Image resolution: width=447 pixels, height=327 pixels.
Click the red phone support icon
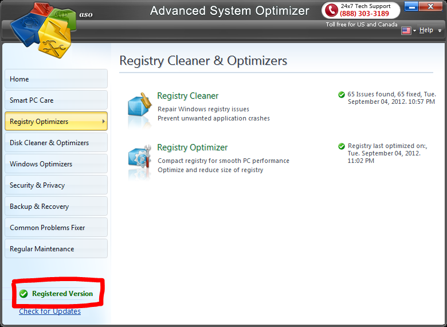click(x=331, y=10)
